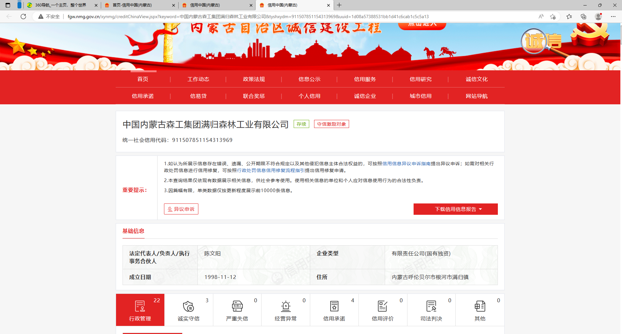Image resolution: width=622 pixels, height=334 pixels.
Task: Click the 不安全 site security warning
Action: point(49,17)
